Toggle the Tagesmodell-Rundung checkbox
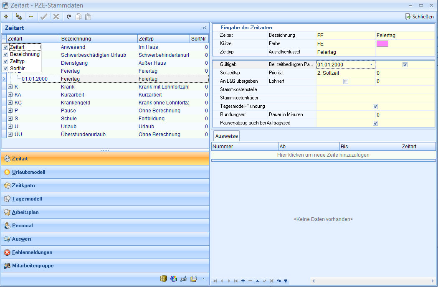This screenshot has height=287, width=438. click(375, 107)
